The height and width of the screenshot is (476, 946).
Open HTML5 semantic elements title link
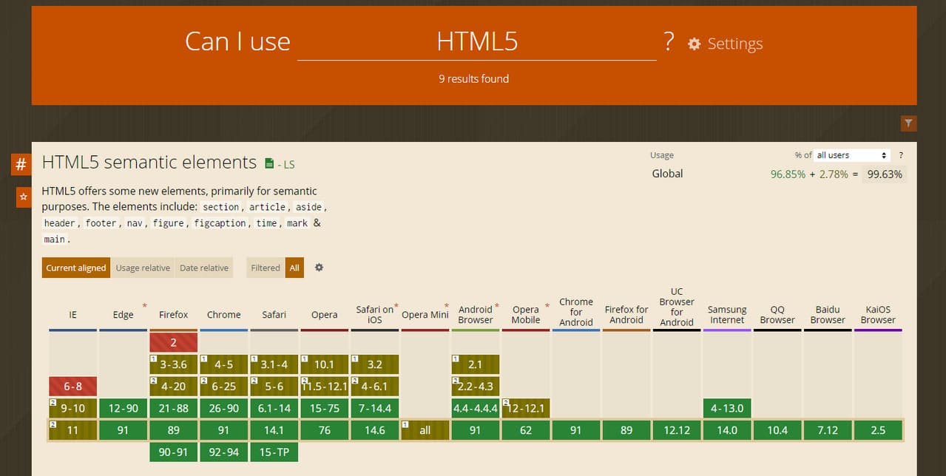click(x=149, y=163)
